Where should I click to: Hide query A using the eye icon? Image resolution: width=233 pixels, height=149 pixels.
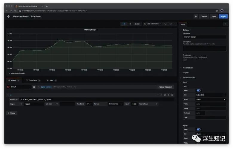pyautogui.click(x=168, y=95)
